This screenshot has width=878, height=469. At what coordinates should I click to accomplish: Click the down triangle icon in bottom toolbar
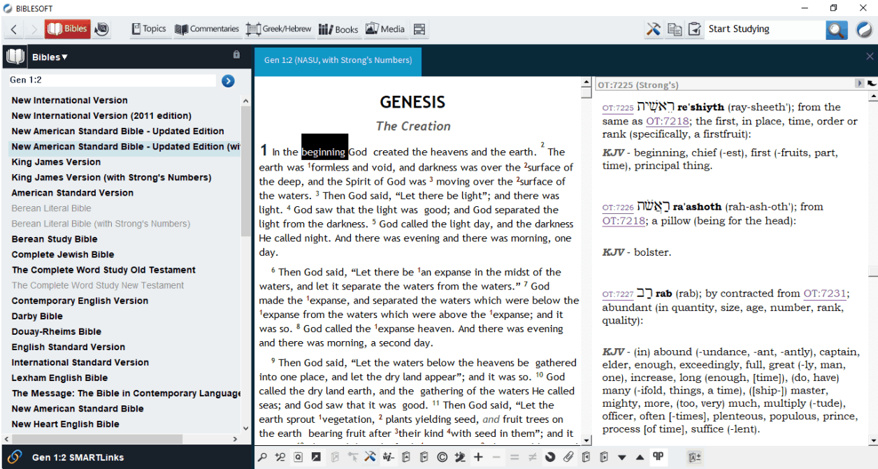click(622, 458)
